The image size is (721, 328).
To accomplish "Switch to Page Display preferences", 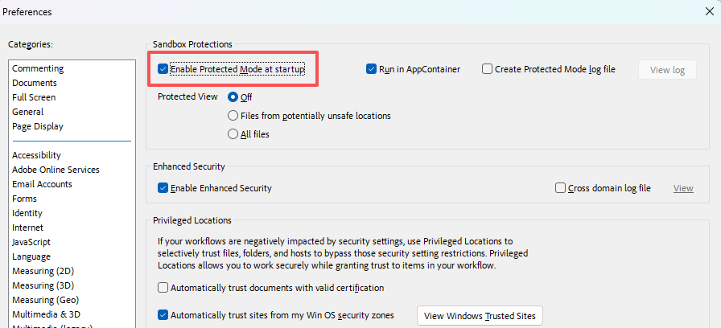I will [38, 126].
